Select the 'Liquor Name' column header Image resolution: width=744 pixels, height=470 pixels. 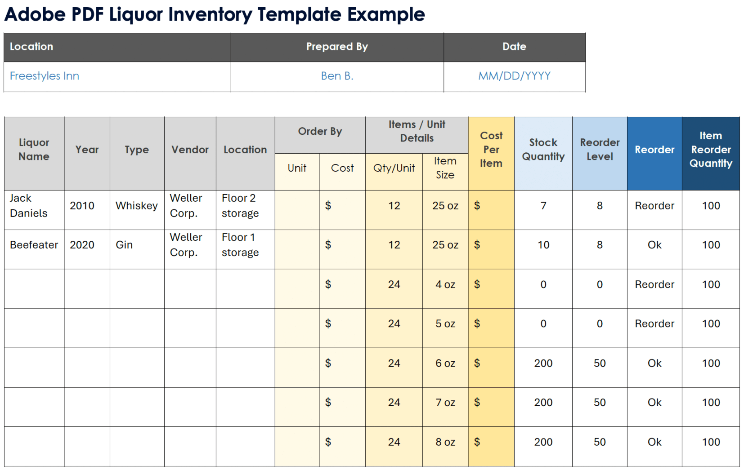pyautogui.click(x=34, y=154)
